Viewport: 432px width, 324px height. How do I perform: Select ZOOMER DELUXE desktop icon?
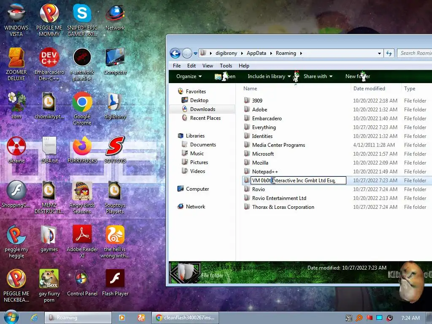[16, 64]
